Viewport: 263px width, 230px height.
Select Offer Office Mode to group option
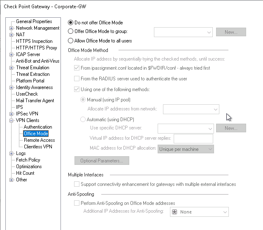pyautogui.click(x=71, y=31)
